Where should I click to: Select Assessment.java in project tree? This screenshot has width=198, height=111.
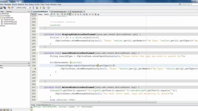pos(9,20)
